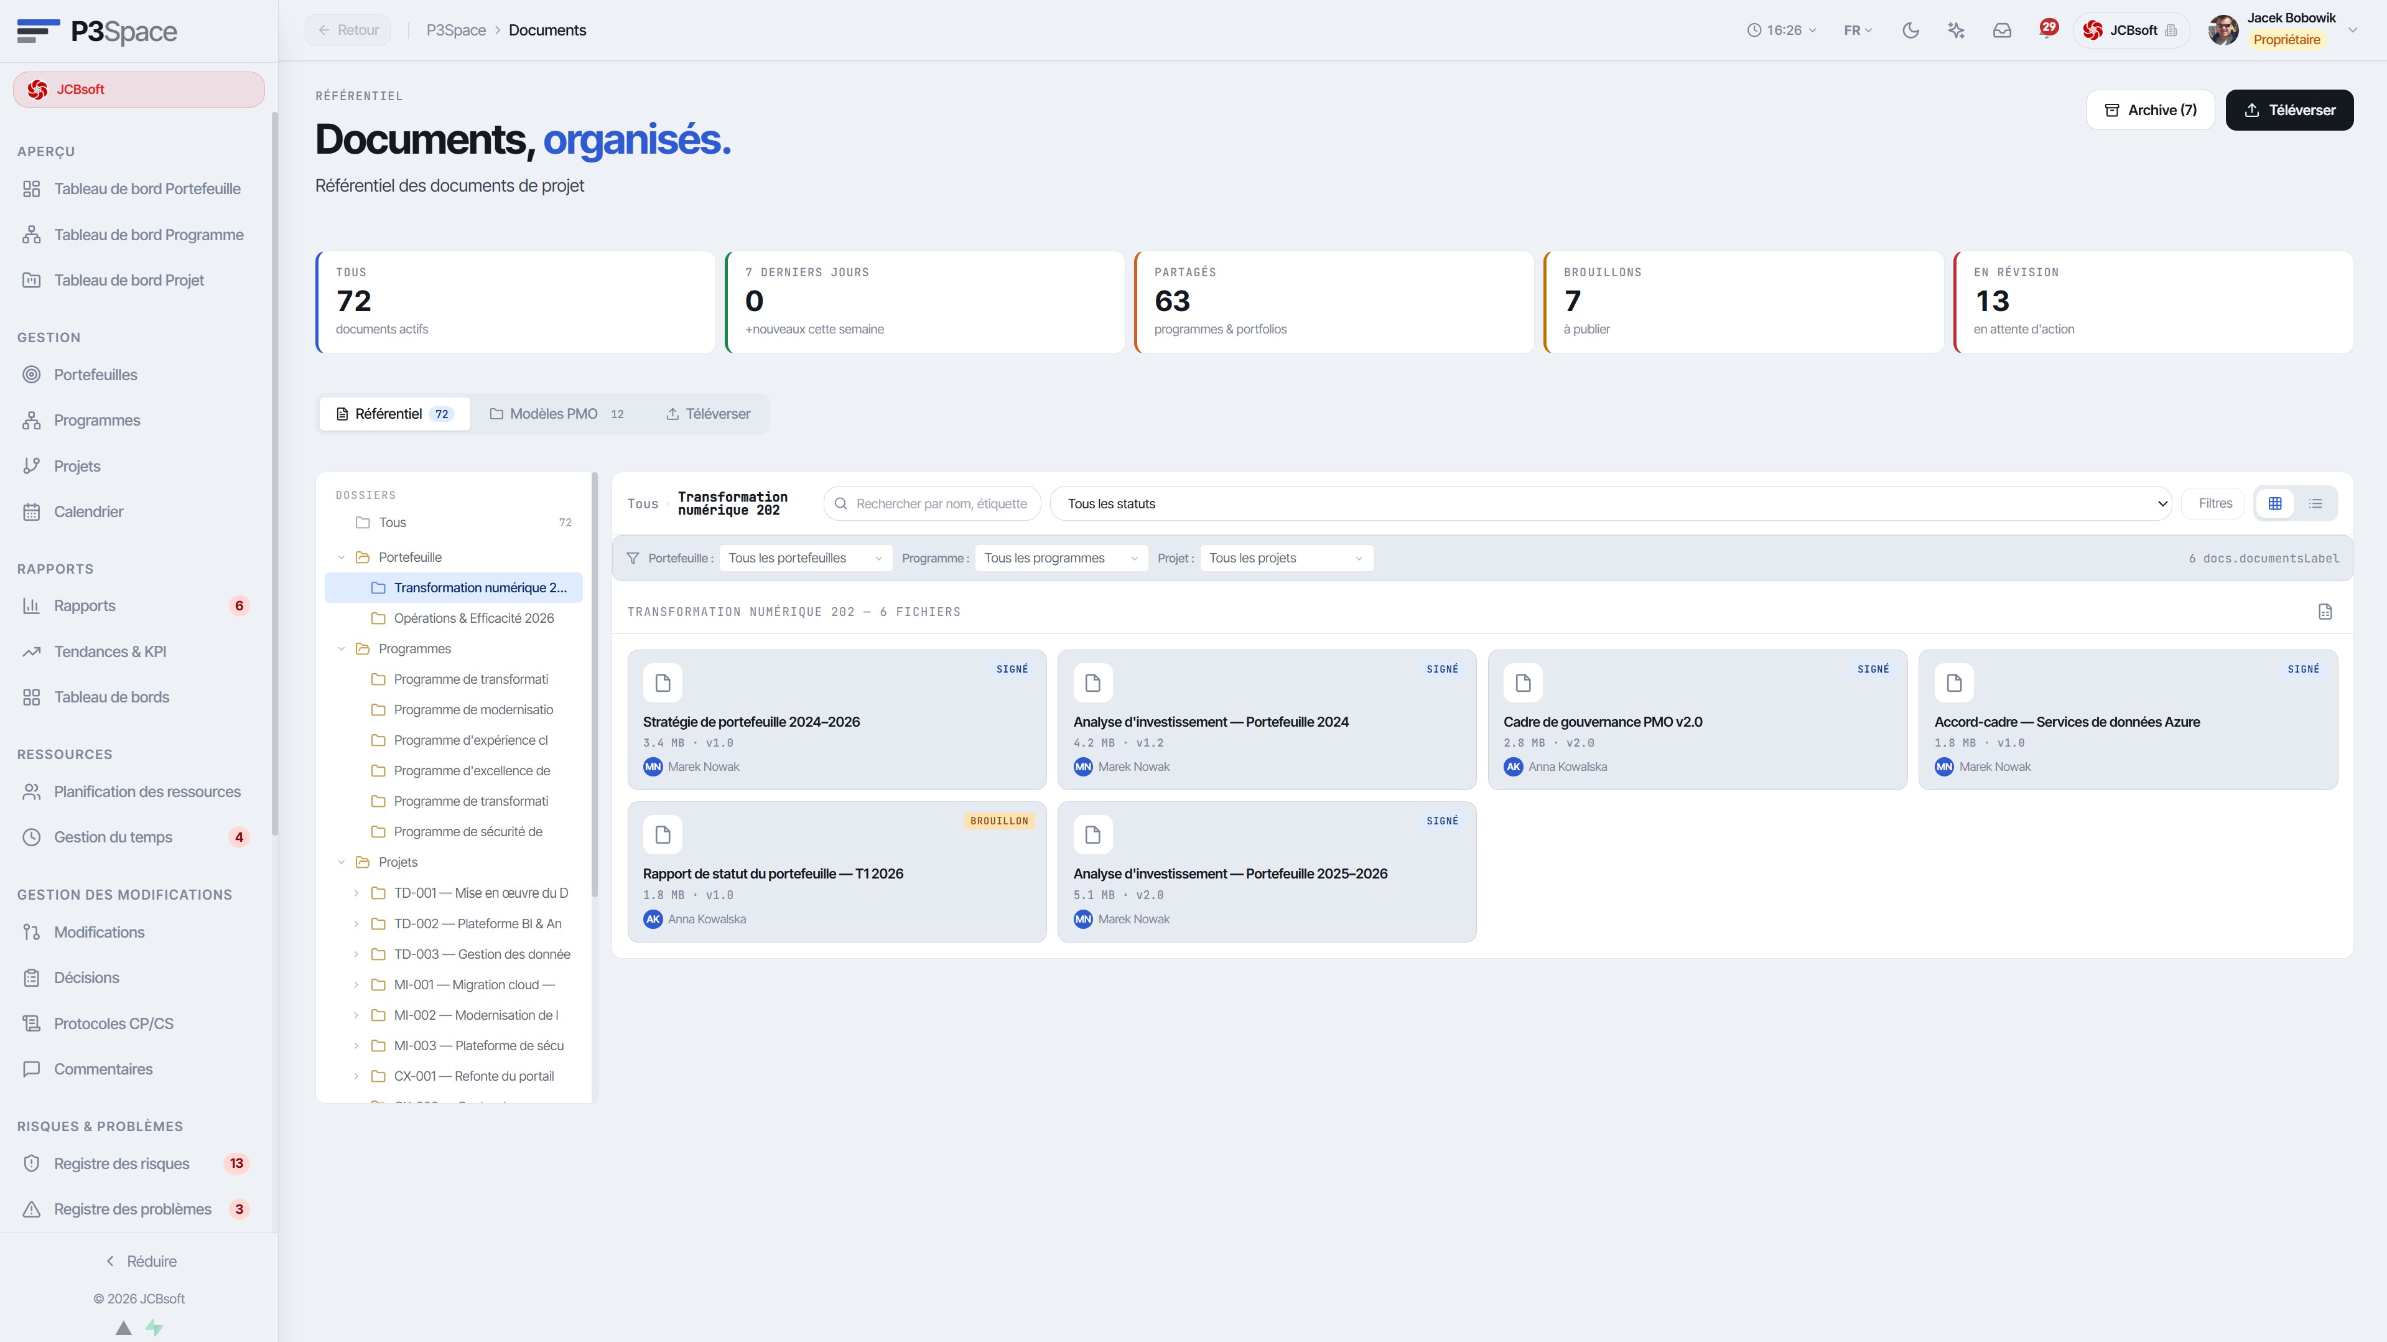
Task: Open the Calendrier sidebar icon
Action: tap(32, 511)
